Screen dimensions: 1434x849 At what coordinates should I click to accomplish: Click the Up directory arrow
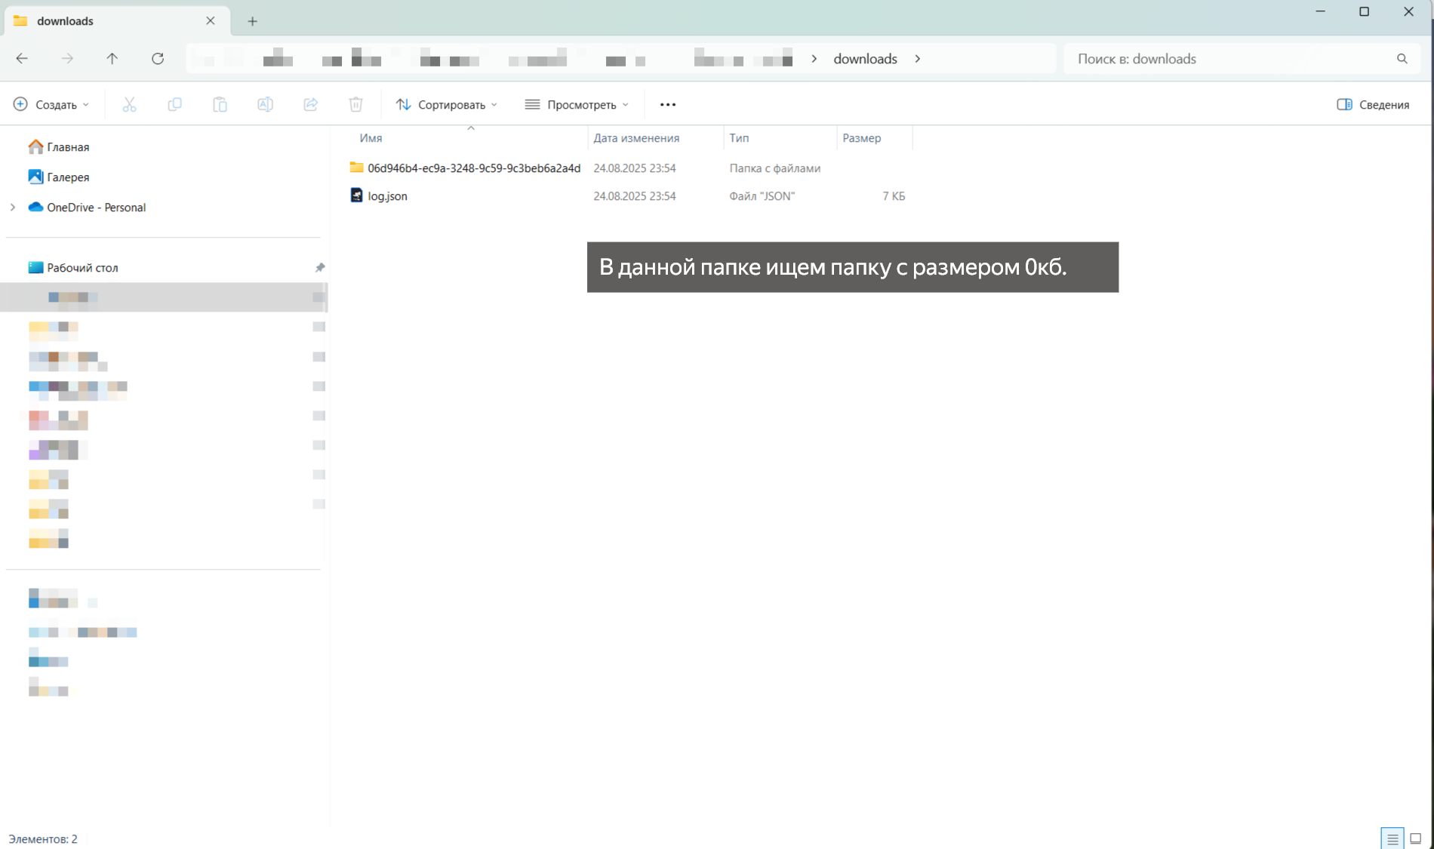(x=112, y=59)
